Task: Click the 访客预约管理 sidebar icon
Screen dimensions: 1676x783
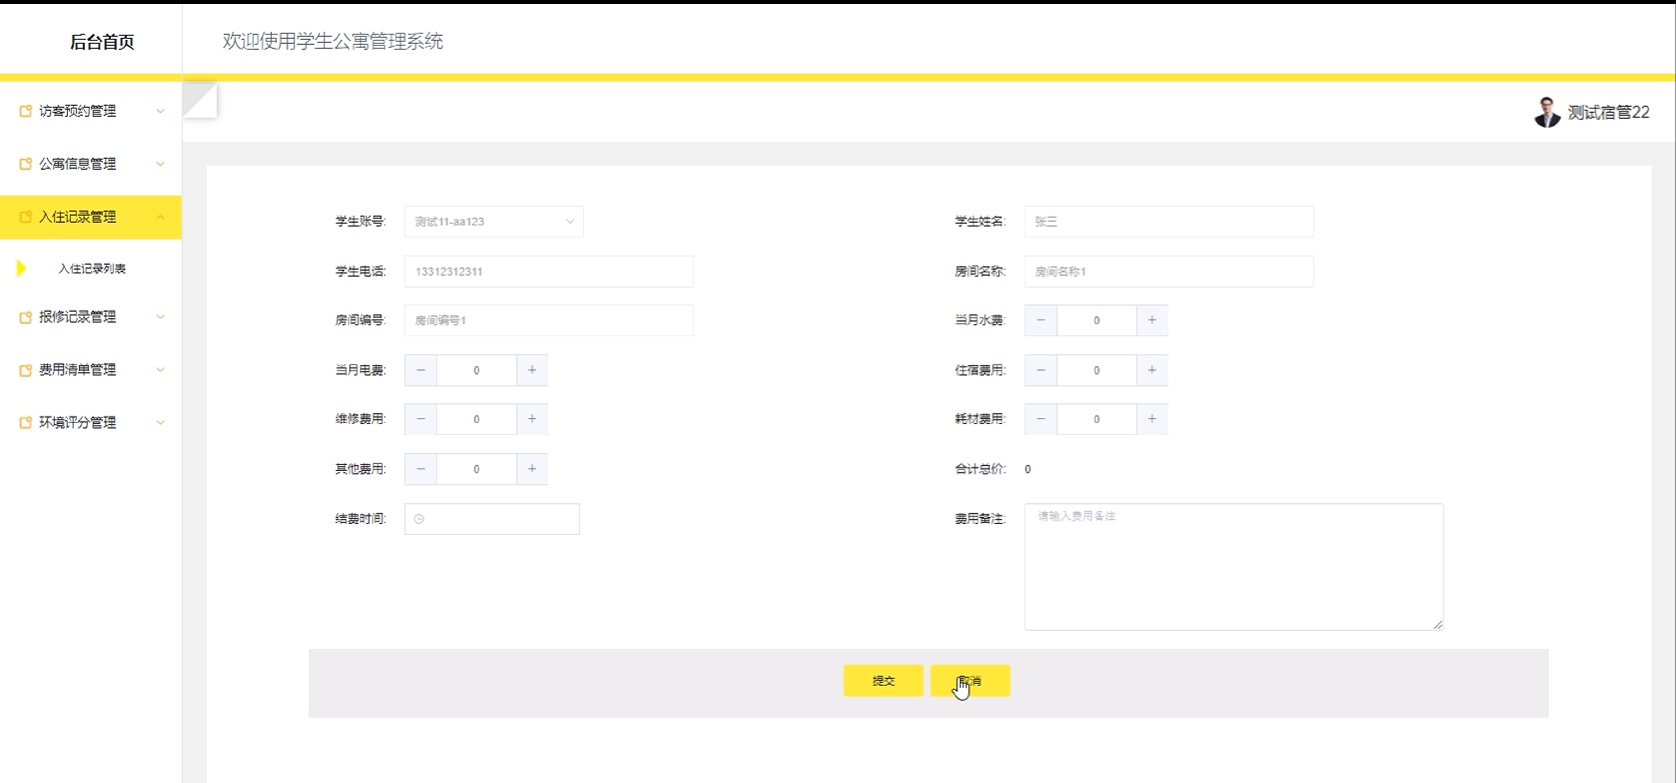Action: [25, 111]
